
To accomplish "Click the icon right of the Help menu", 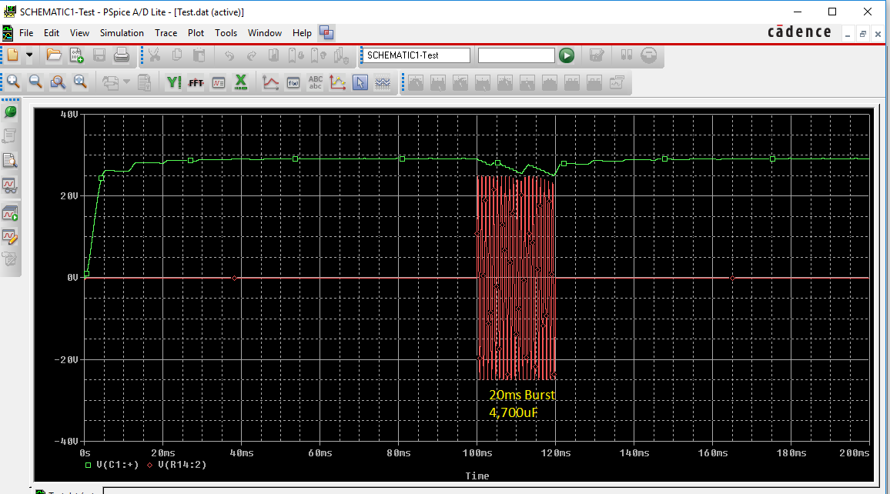I will [x=326, y=33].
